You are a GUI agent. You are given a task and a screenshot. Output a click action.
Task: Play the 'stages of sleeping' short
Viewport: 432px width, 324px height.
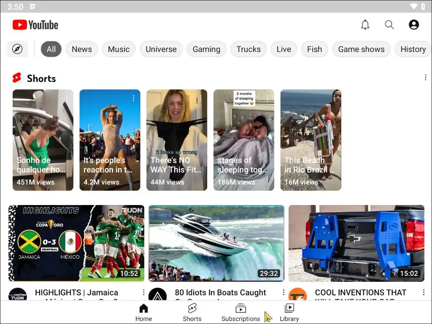point(244,140)
